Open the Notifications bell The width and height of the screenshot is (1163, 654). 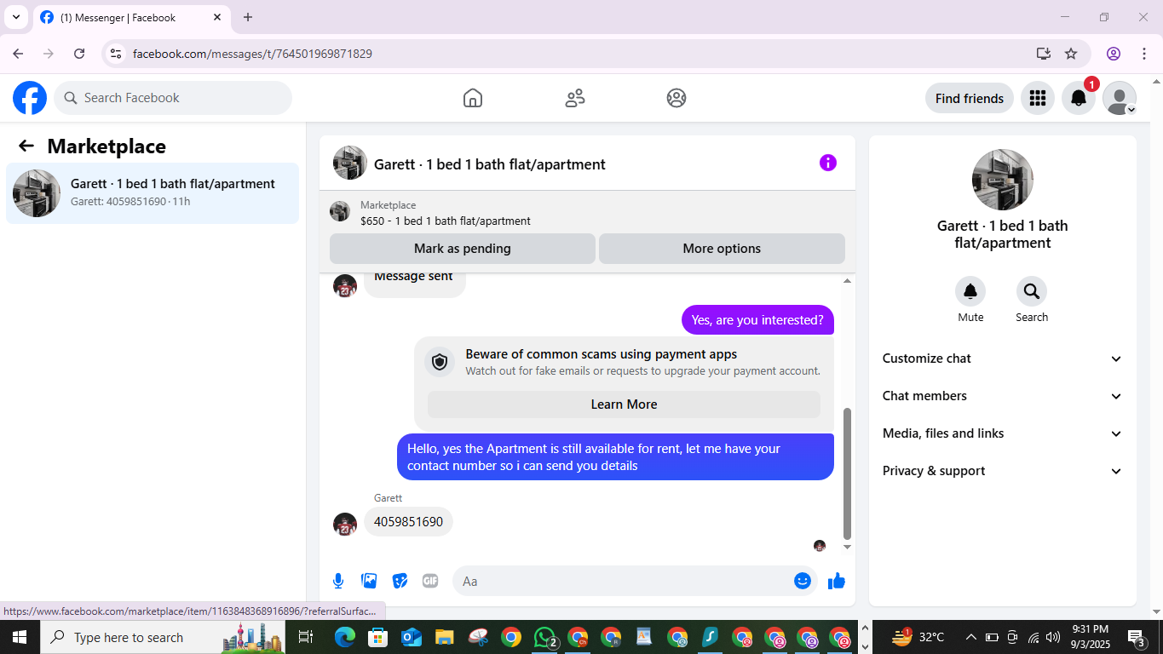(1079, 98)
